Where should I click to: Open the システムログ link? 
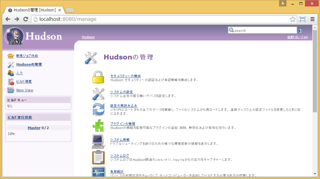tap(120, 155)
